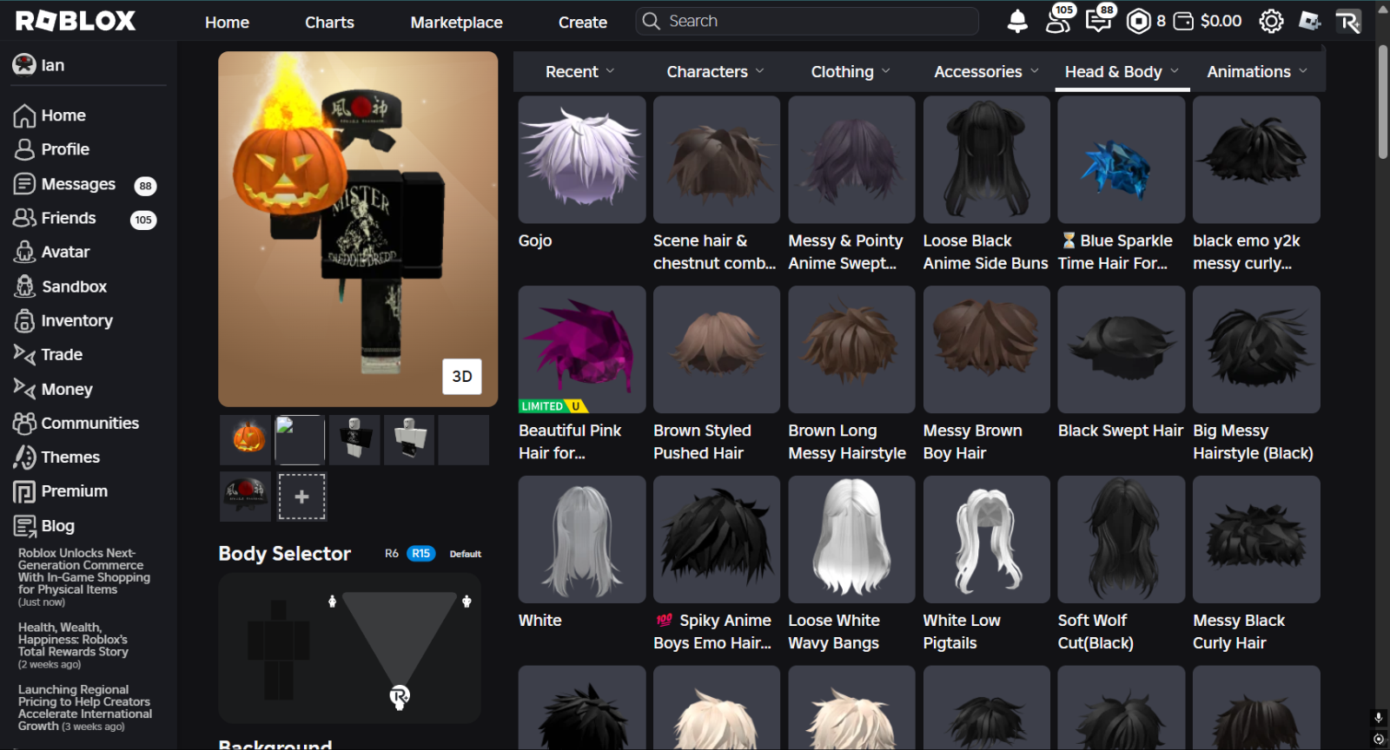Click the Search input field
The height and width of the screenshot is (750, 1390).
(x=807, y=21)
